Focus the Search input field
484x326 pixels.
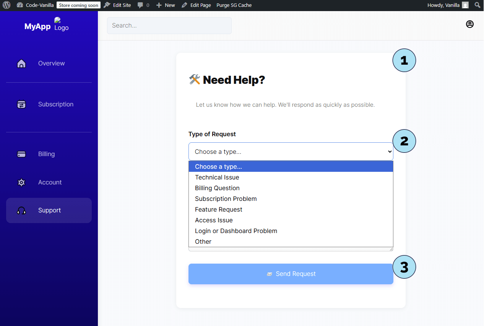click(x=169, y=26)
